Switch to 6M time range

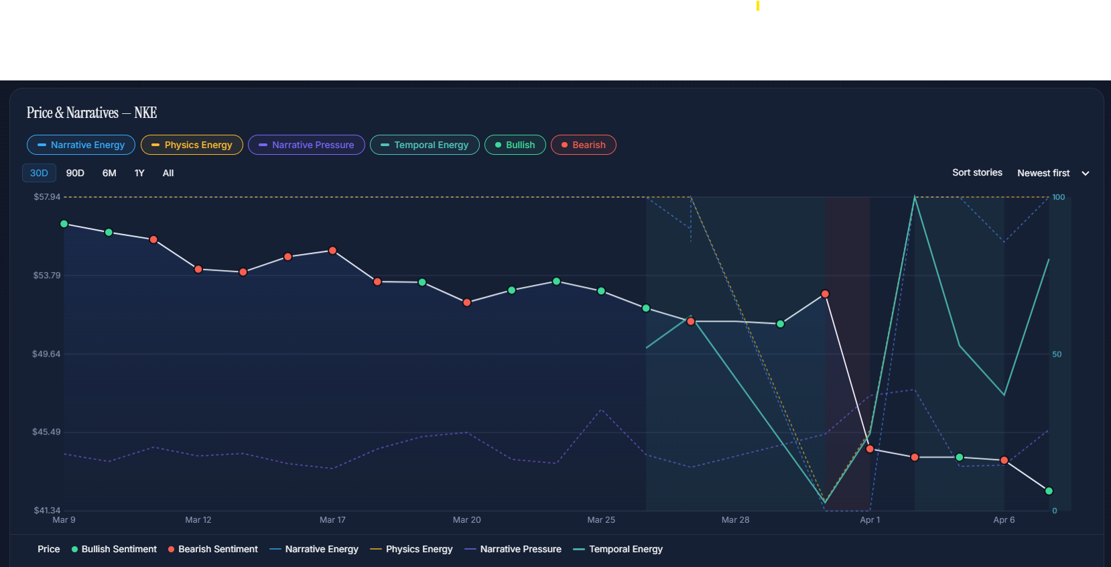[109, 173]
